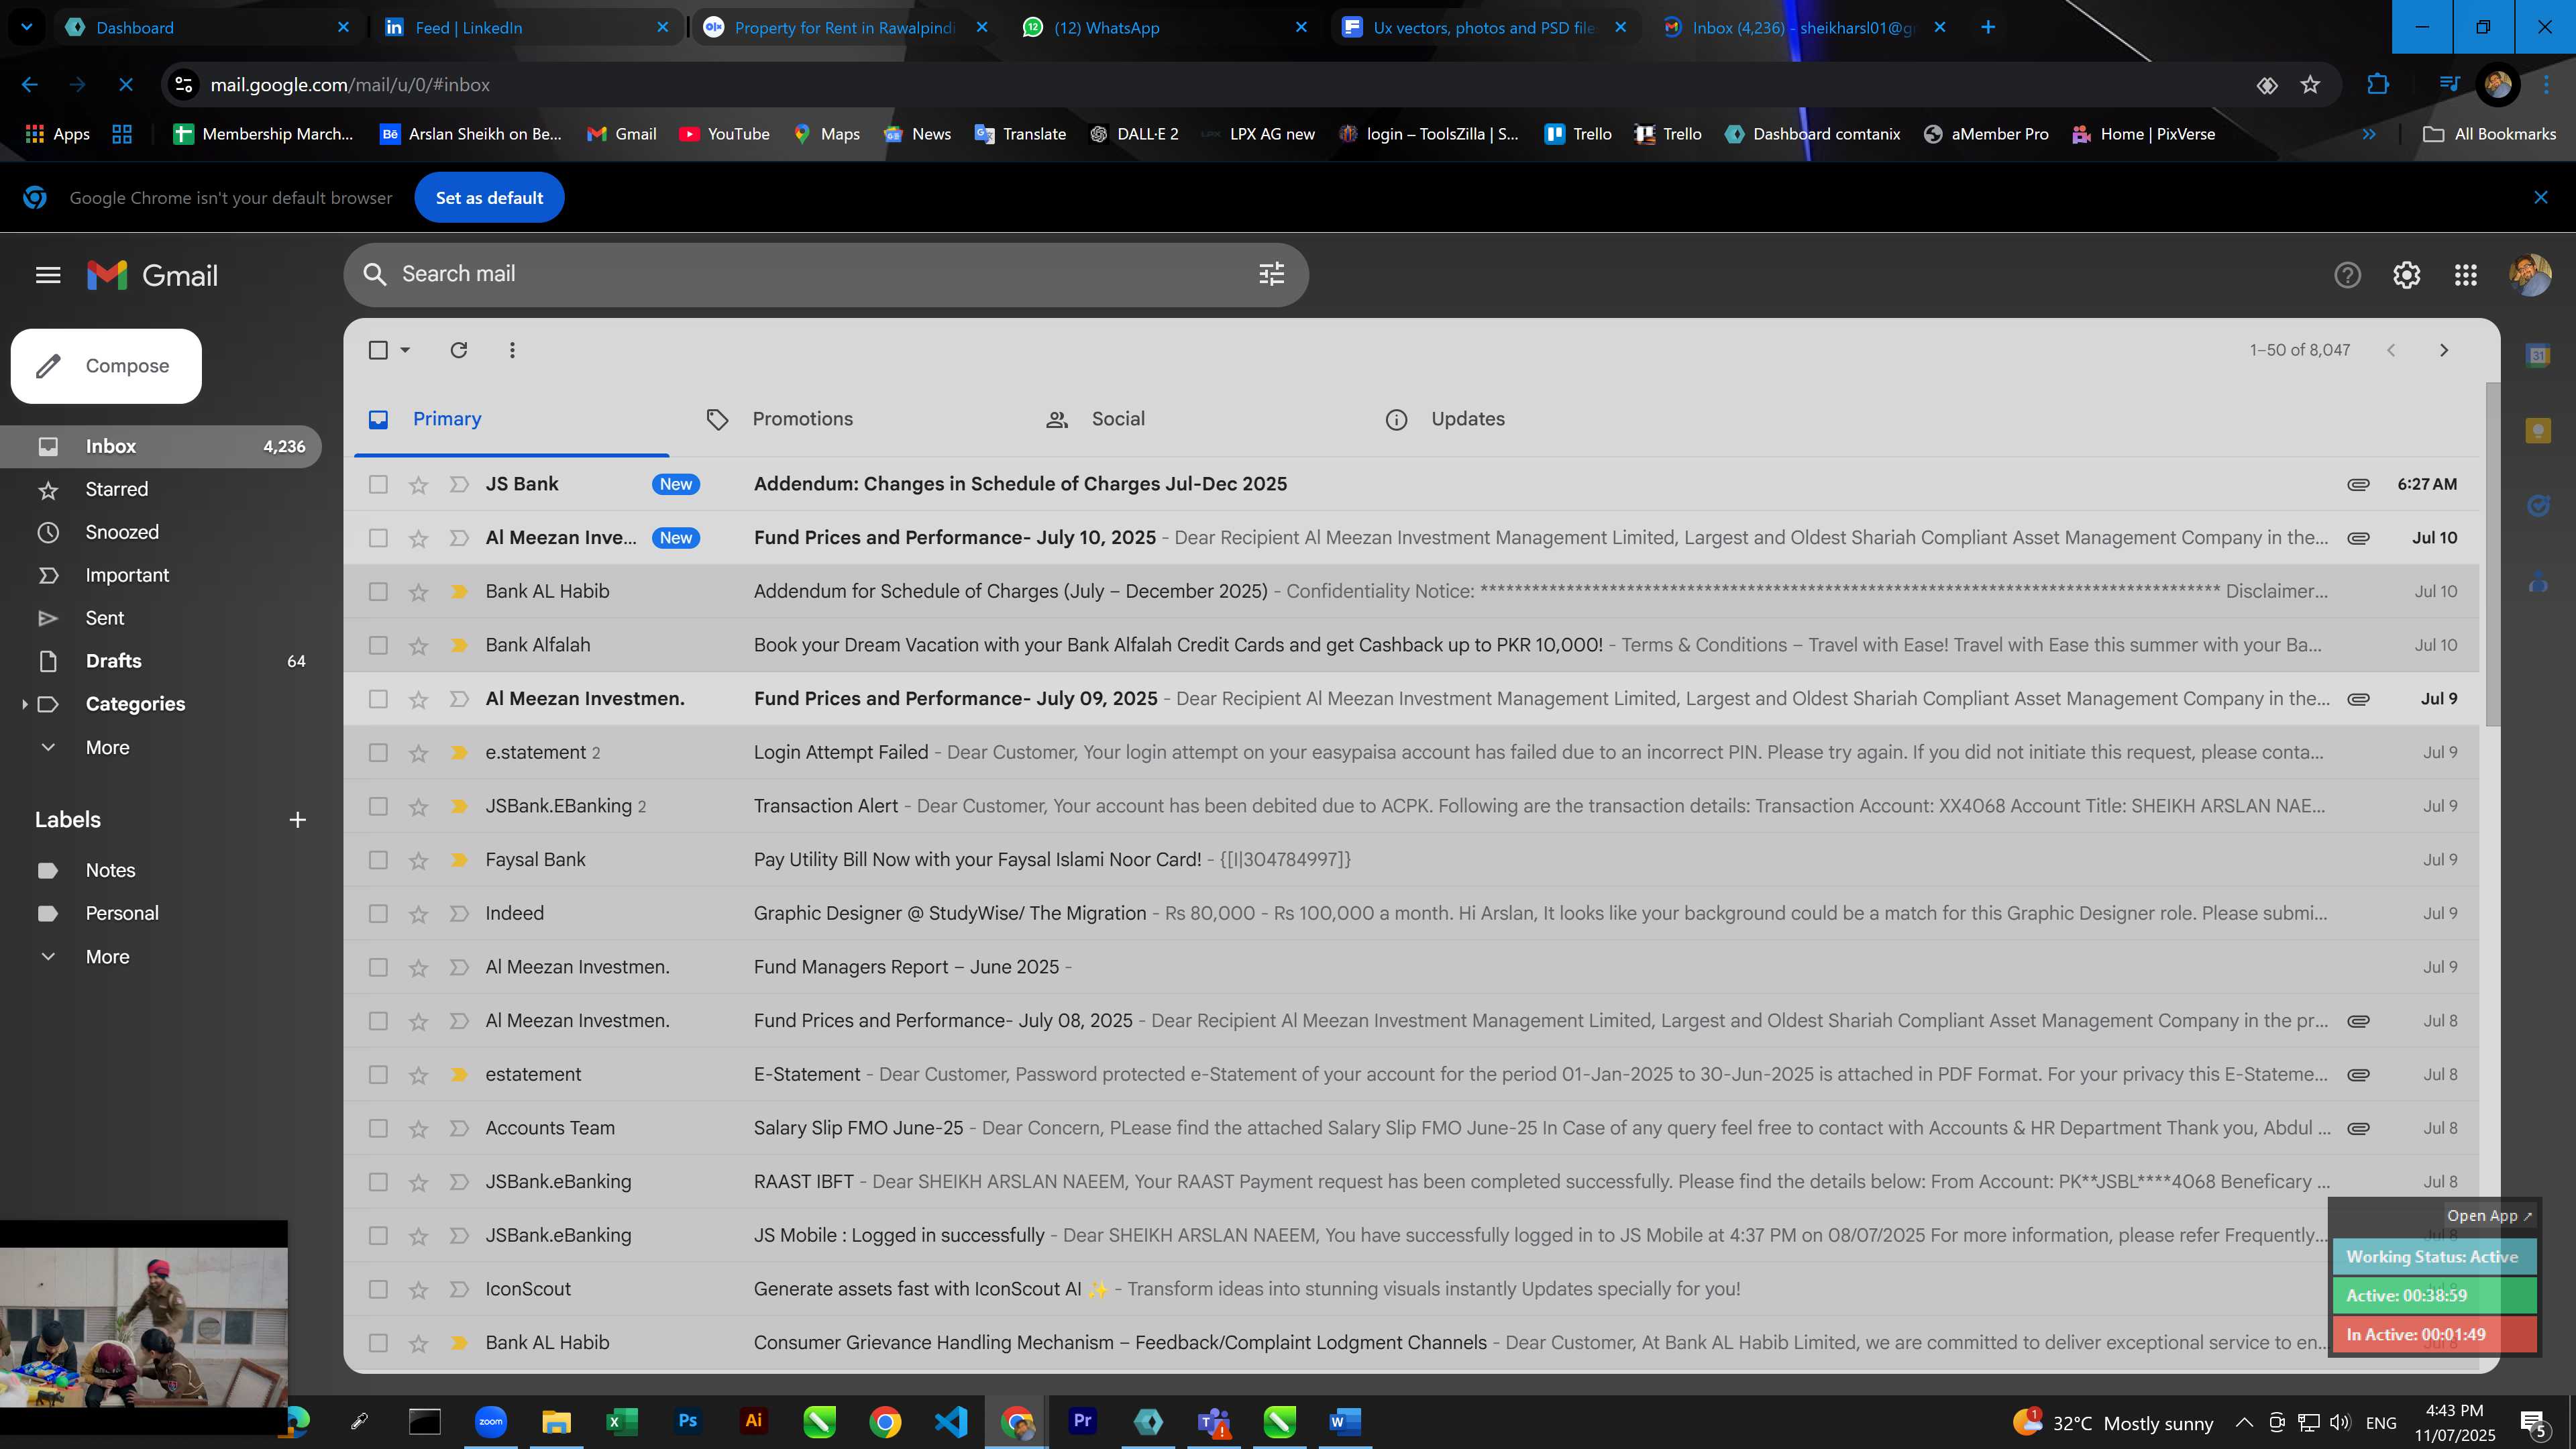The image size is (2576, 1449).
Task: Open Google Calendar side panel icon
Action: click(x=2537, y=355)
